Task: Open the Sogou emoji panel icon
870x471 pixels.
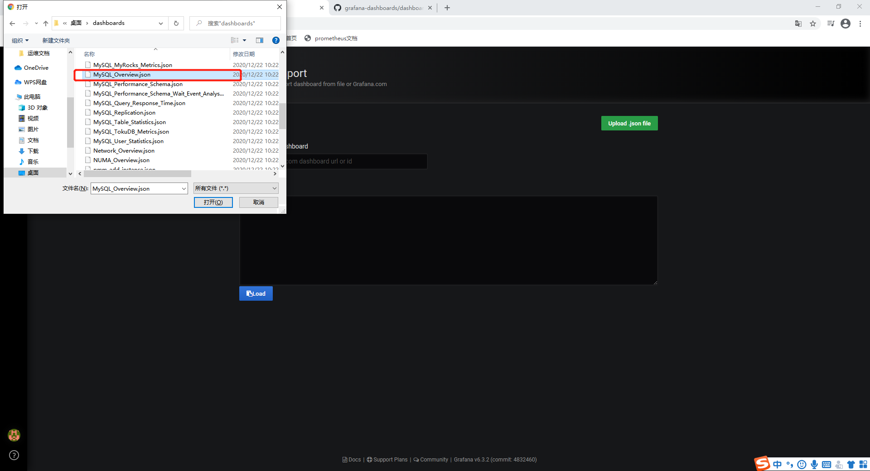Action: (802, 464)
